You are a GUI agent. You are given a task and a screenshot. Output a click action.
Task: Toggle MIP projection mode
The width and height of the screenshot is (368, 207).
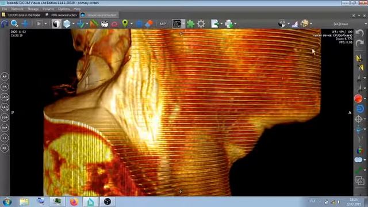point(163,24)
